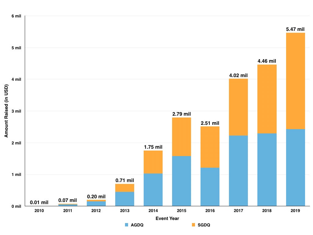
Task: Click the 1 mil y-axis tick label
Action: coord(16,175)
